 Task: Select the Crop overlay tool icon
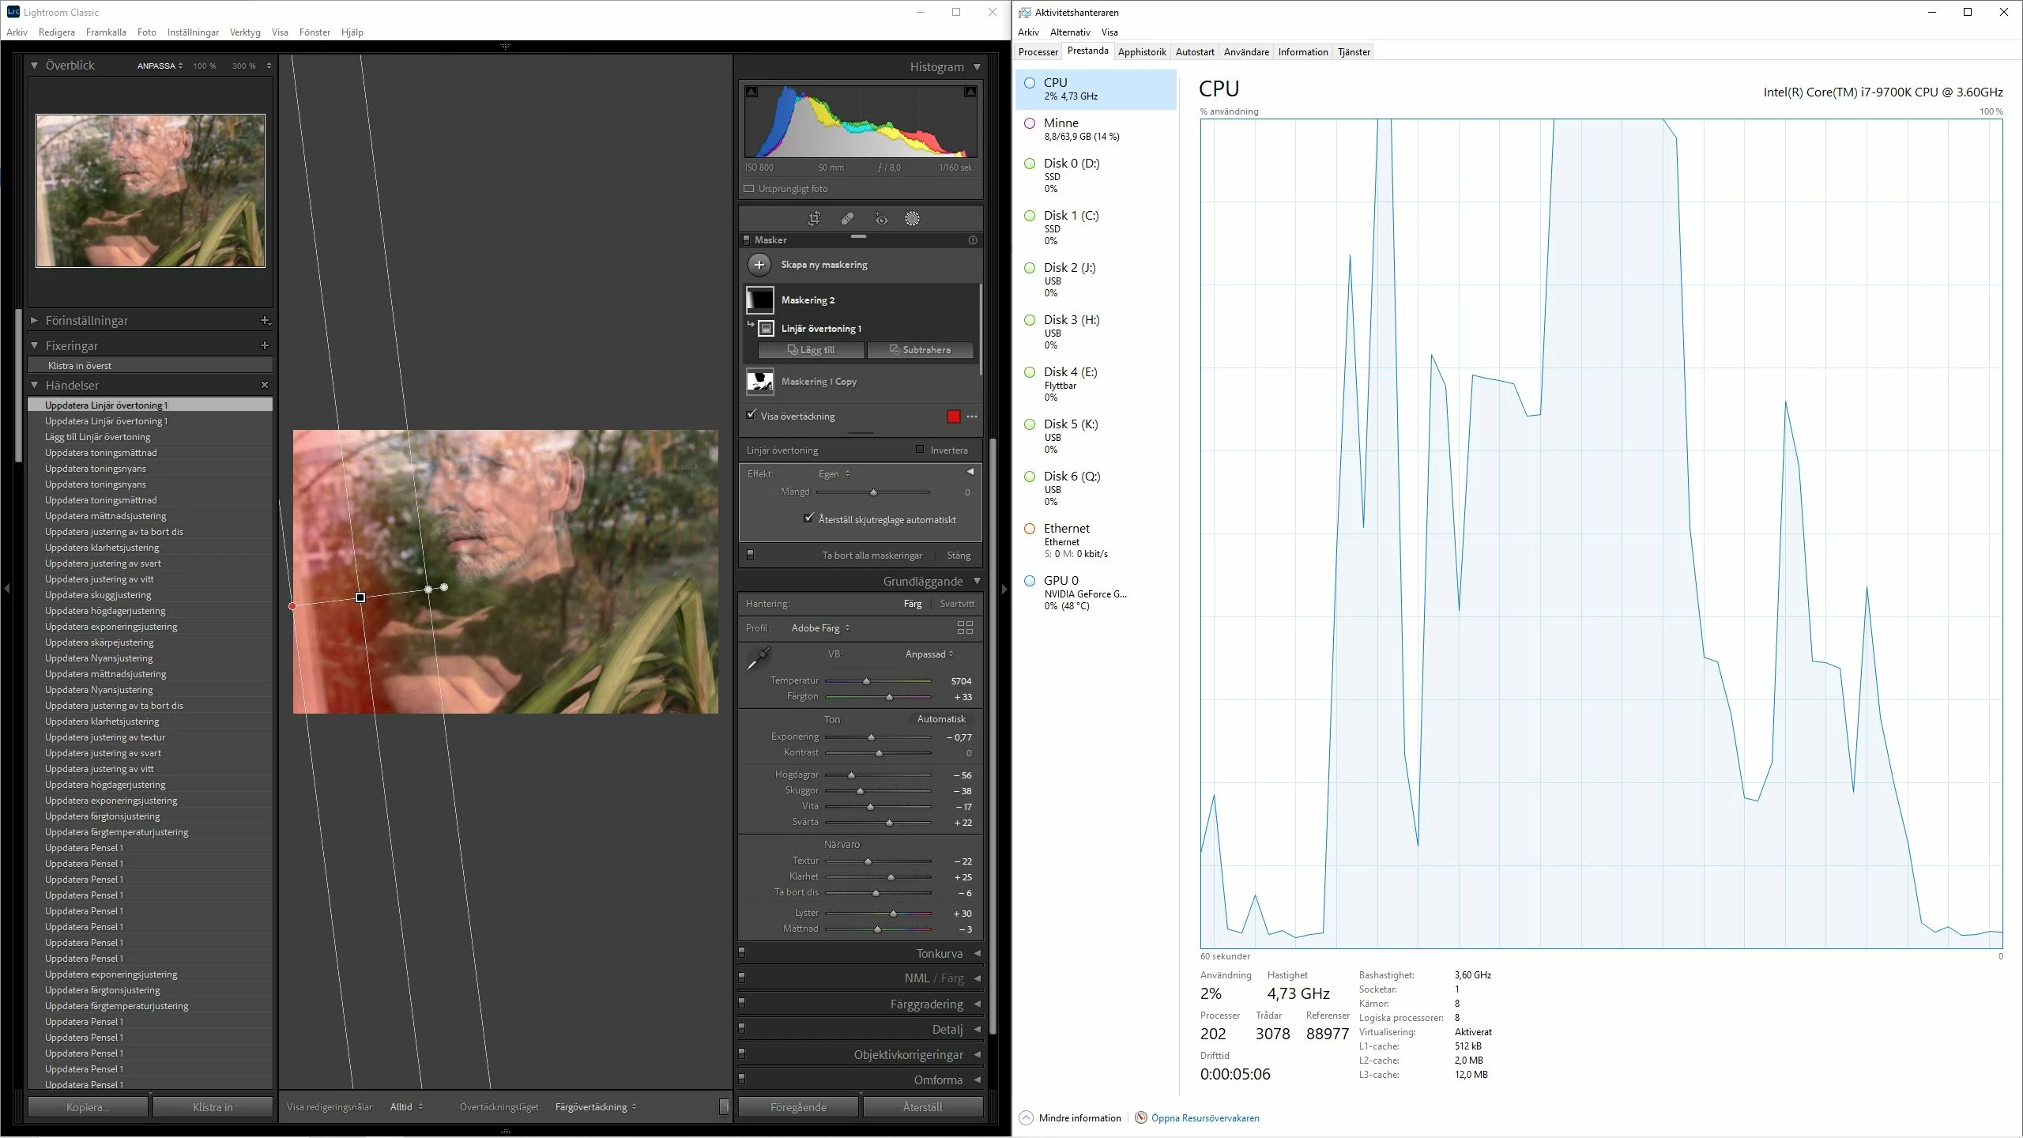click(x=814, y=219)
